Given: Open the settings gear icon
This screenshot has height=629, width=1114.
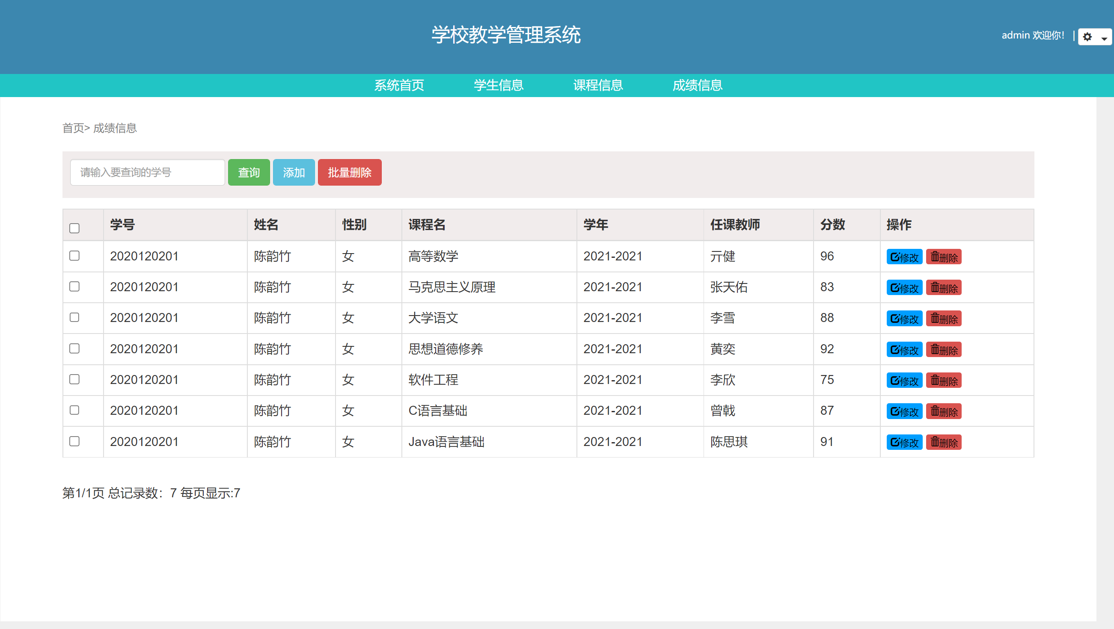Looking at the screenshot, I should tap(1088, 37).
